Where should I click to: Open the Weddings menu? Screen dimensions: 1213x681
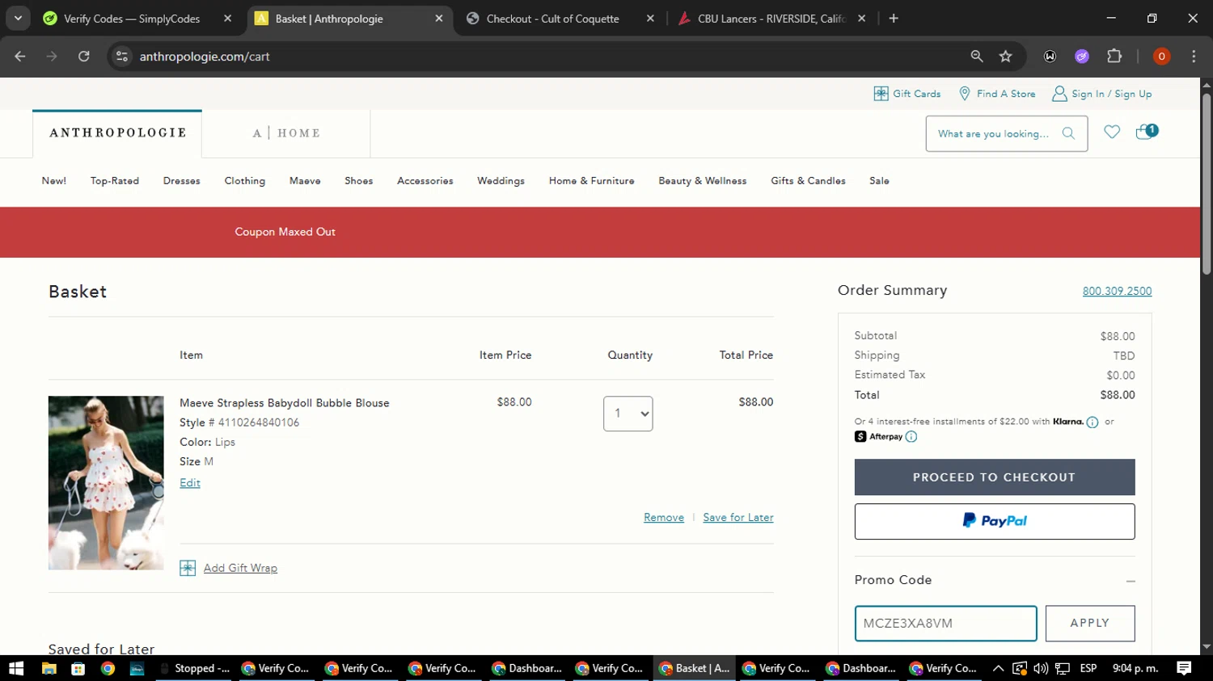[501, 181]
